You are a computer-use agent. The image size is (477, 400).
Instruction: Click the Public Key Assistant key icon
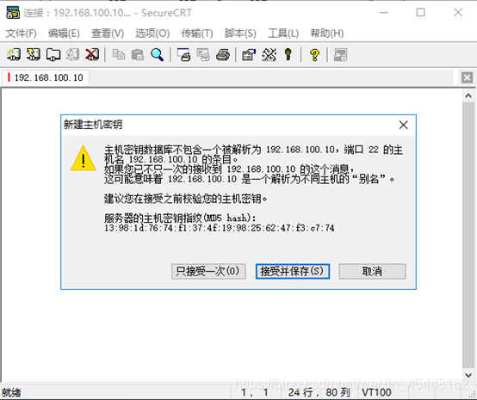[x=288, y=55]
